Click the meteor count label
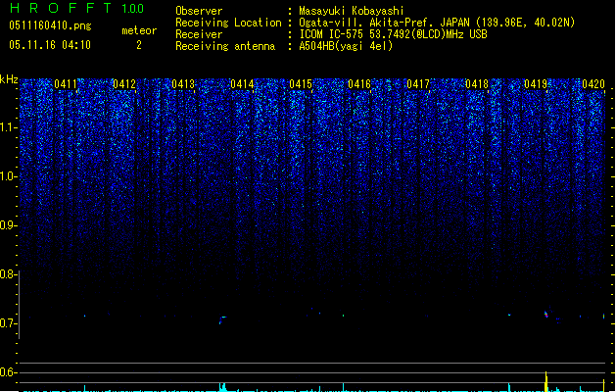Viewport: 616px width, 392px height. (x=139, y=30)
